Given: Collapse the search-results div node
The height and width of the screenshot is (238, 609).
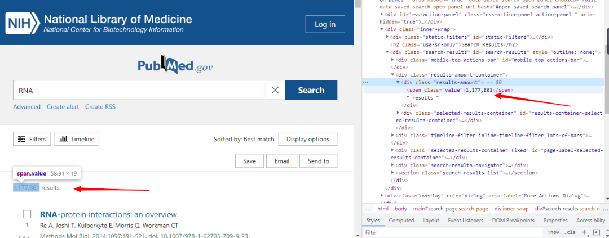Looking at the screenshot, I should [x=387, y=52].
